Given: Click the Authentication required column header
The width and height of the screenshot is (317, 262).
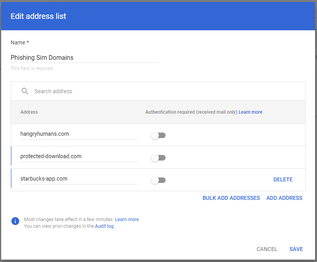Looking at the screenshot, I should [191, 112].
